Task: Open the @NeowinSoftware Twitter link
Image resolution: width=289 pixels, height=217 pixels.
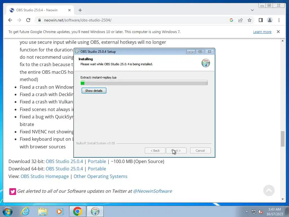Action: click(x=152, y=191)
